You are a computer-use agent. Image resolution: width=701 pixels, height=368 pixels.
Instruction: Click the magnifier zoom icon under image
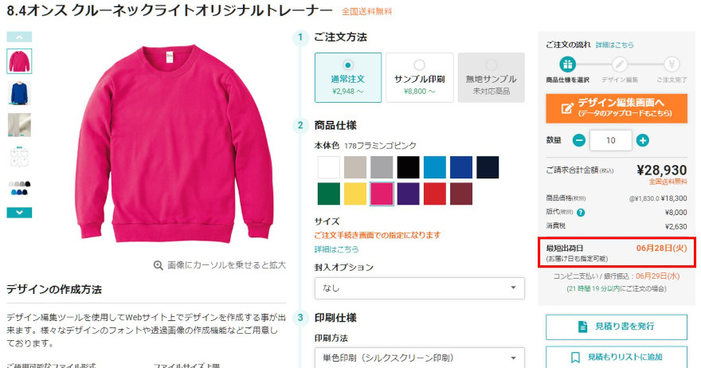click(158, 265)
